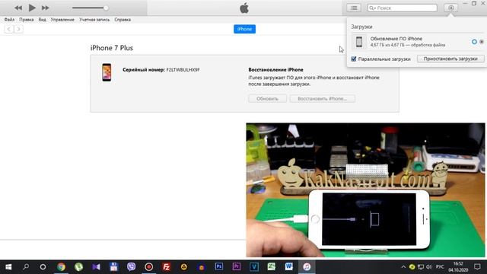The width and height of the screenshot is (487, 274).
Task: Cancel the Обновление ПО iPhone download
Action: coord(482,42)
